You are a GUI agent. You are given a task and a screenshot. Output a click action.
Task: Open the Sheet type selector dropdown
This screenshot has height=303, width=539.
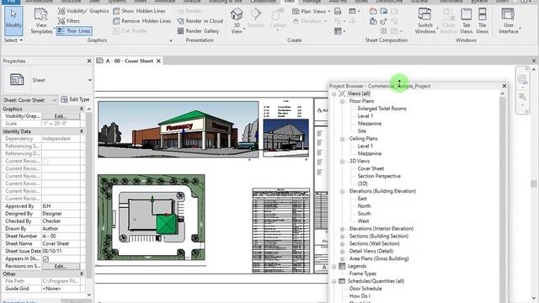tap(90, 80)
